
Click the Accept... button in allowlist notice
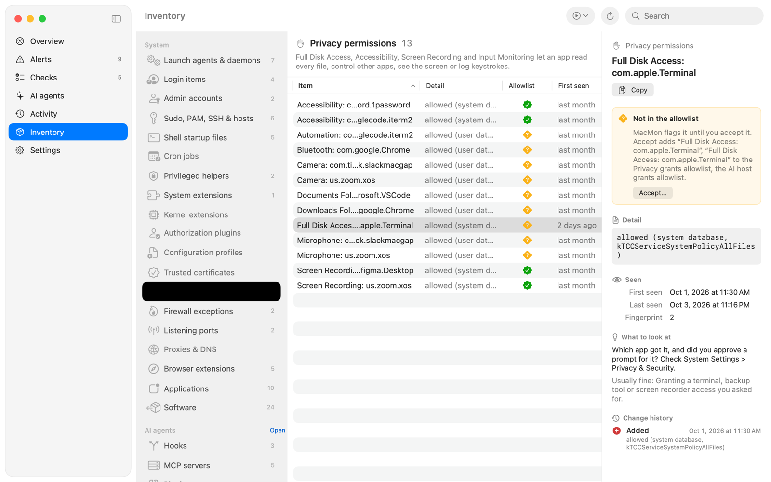tap(652, 193)
